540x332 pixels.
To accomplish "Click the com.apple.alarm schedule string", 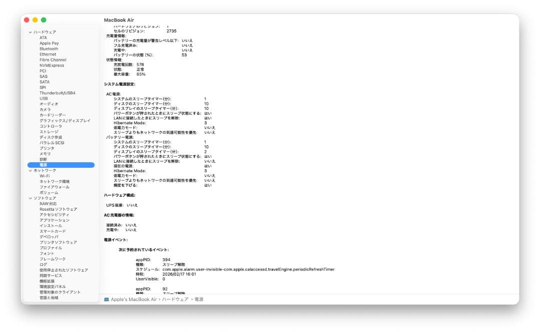I will click(248, 270).
